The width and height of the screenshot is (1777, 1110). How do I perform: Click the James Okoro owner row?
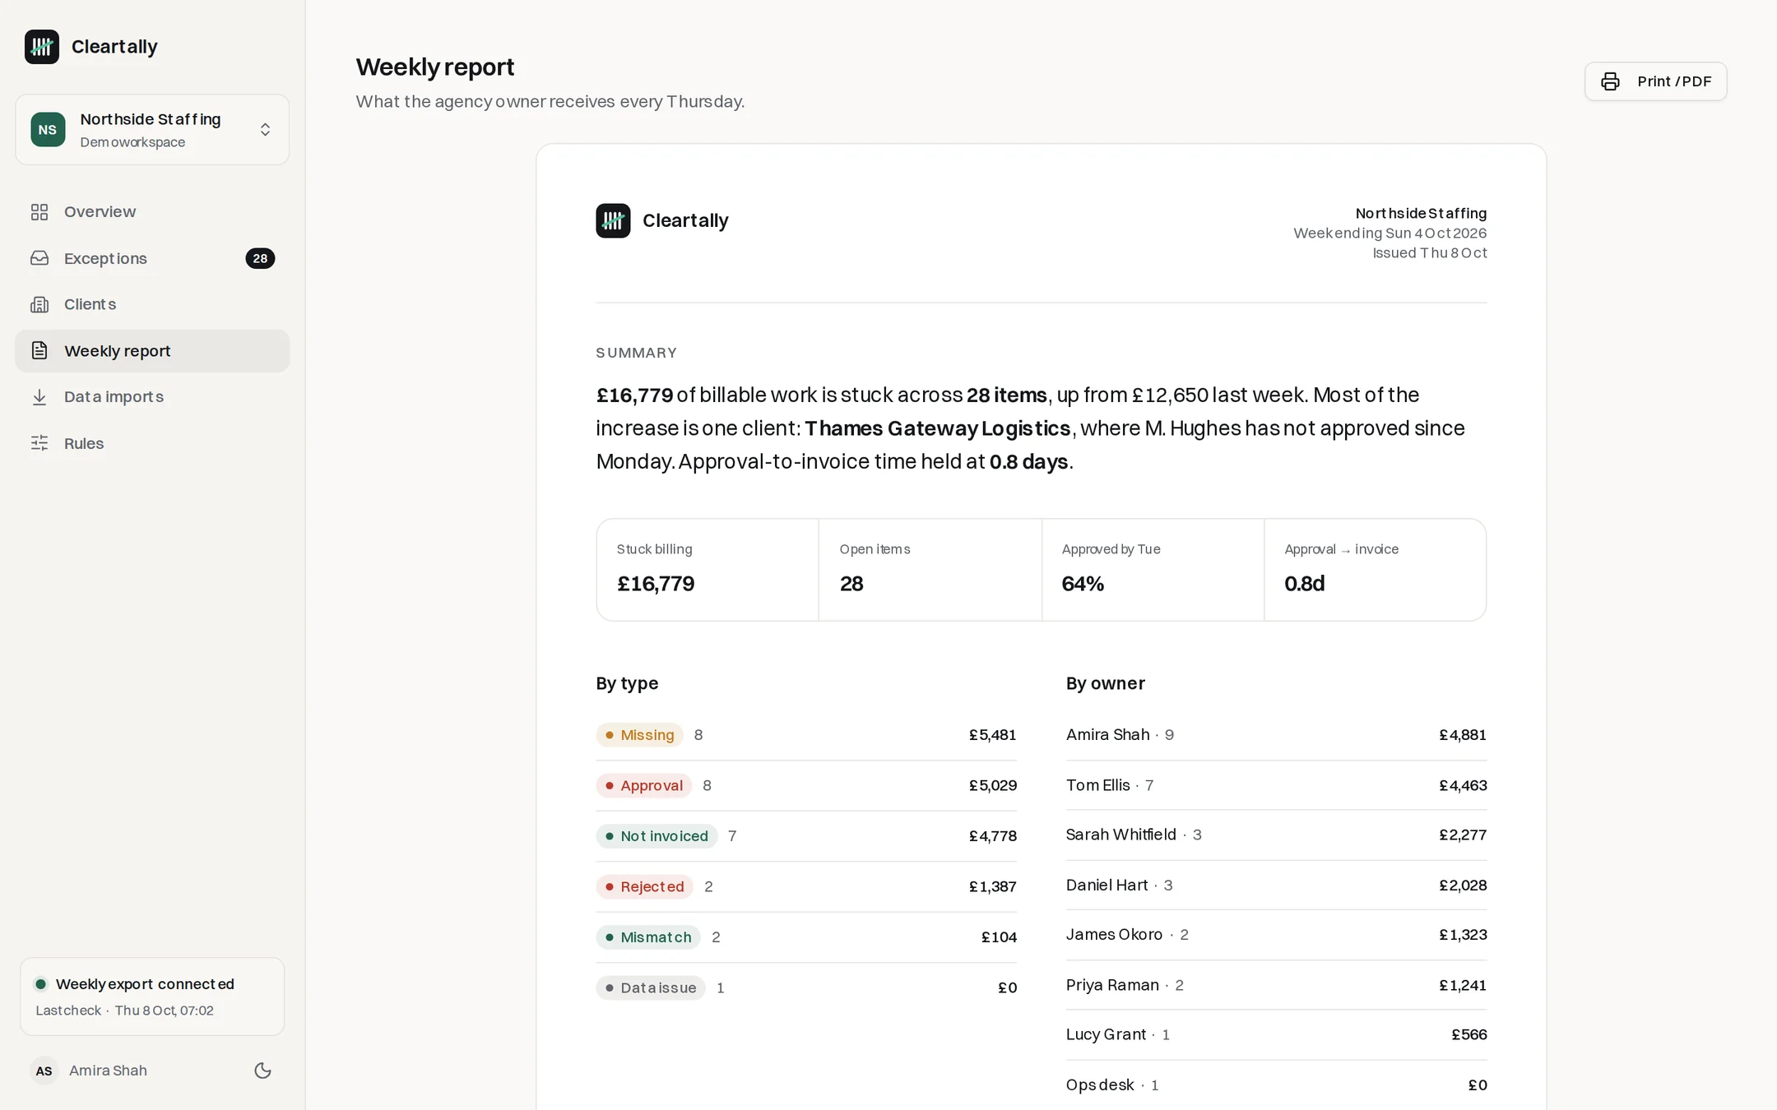[1276, 935]
